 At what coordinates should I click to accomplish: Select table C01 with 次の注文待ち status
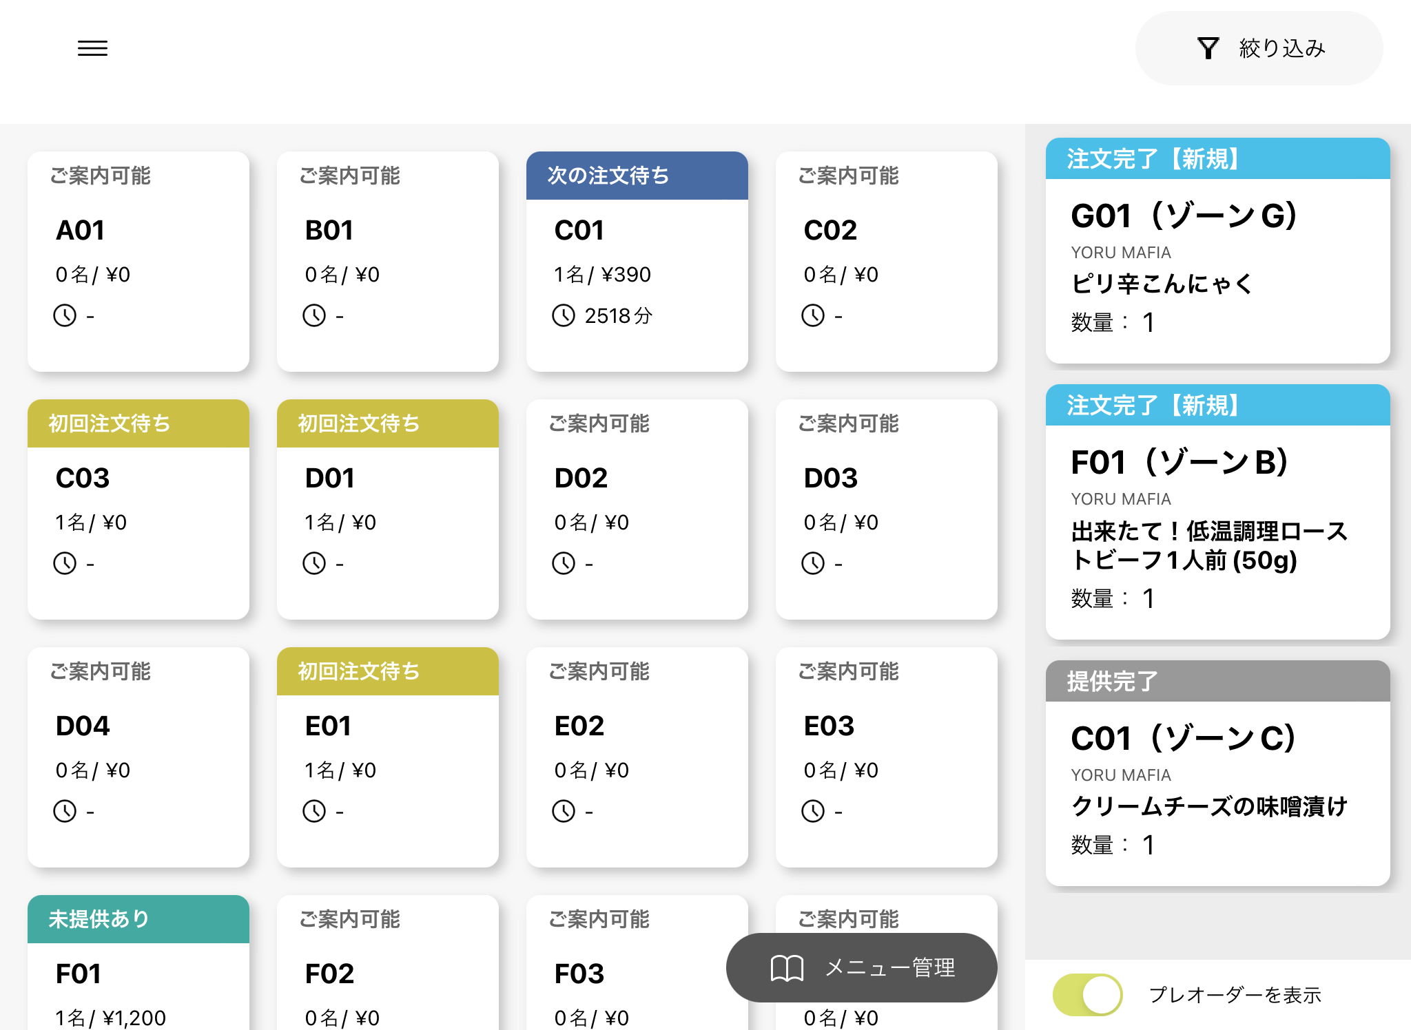point(637,262)
